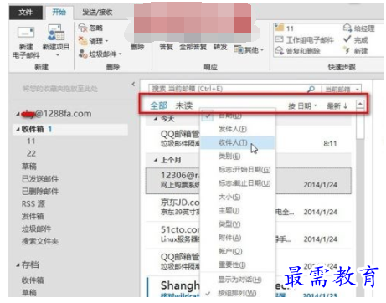Click Reply All (全部答复)
The height and width of the screenshot is (303, 386).
pyautogui.click(x=193, y=47)
